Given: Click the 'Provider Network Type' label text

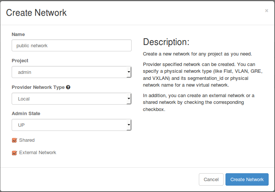Looking at the screenshot, I should coord(38,87).
